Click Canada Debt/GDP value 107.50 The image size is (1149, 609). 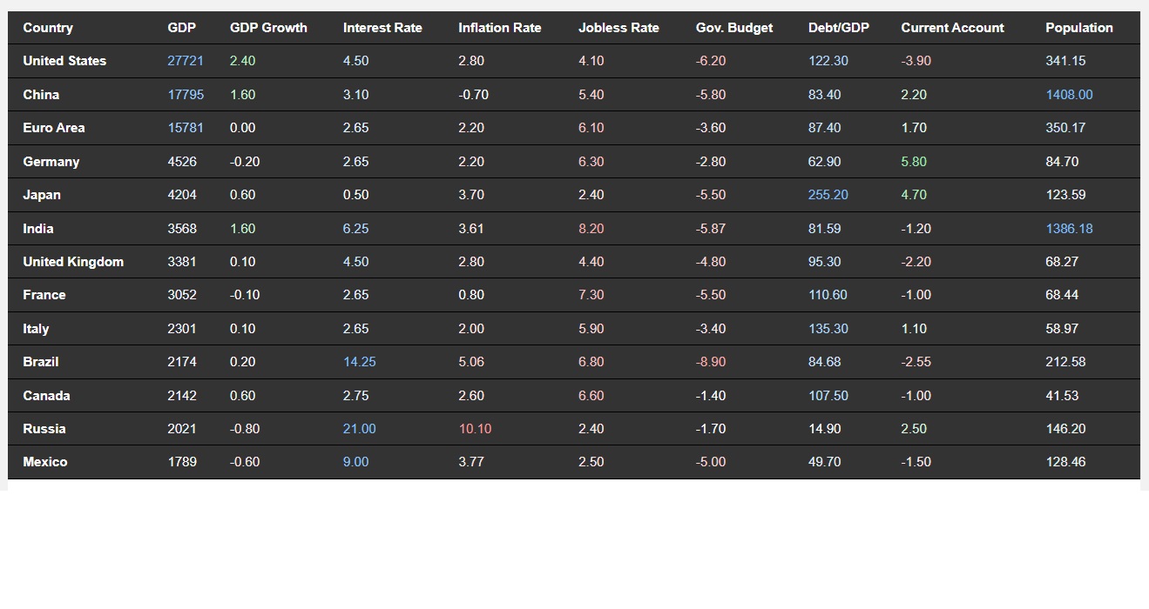828,396
